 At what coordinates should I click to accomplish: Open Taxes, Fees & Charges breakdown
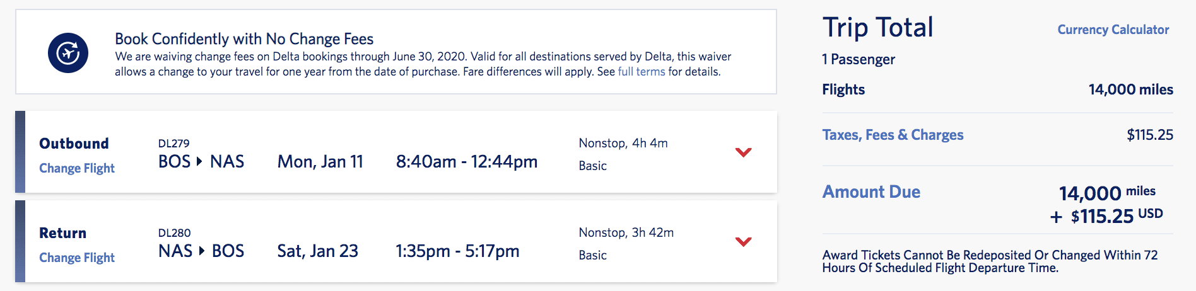[893, 135]
